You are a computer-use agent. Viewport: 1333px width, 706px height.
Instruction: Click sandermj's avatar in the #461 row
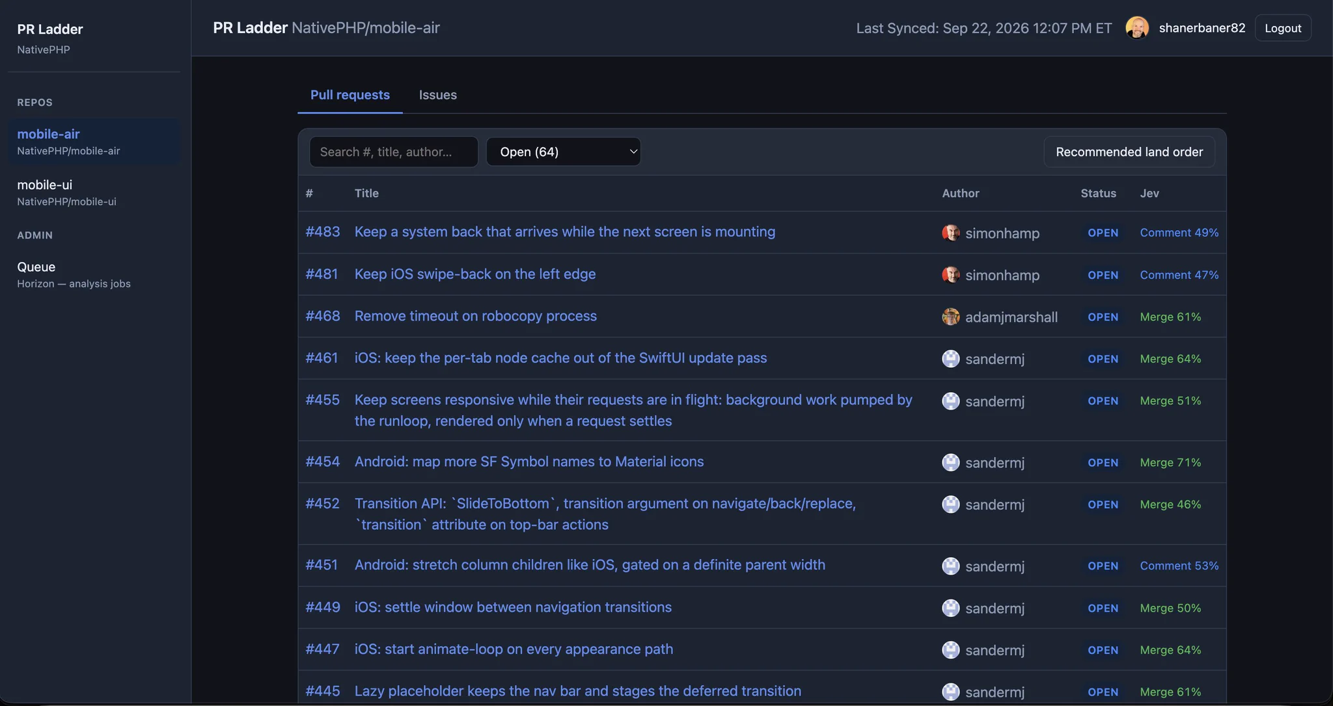coord(951,359)
